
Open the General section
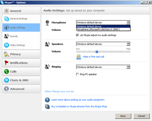[x=21, y=11]
